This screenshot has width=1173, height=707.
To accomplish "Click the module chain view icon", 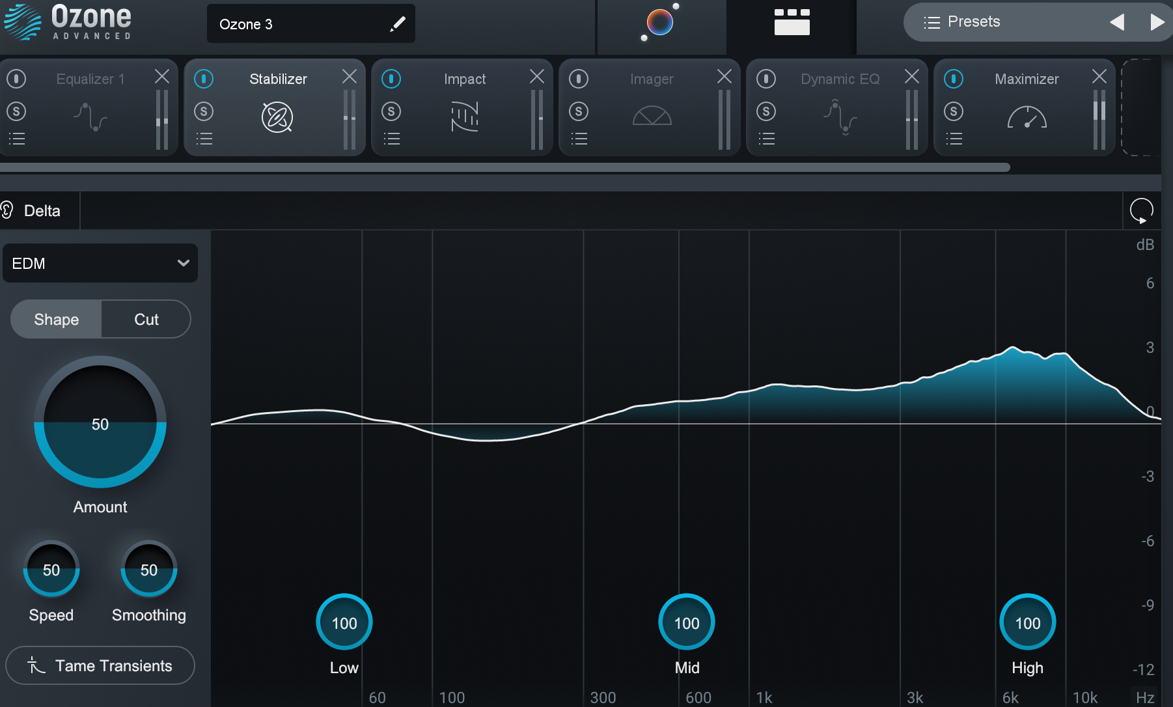I will pyautogui.click(x=791, y=21).
